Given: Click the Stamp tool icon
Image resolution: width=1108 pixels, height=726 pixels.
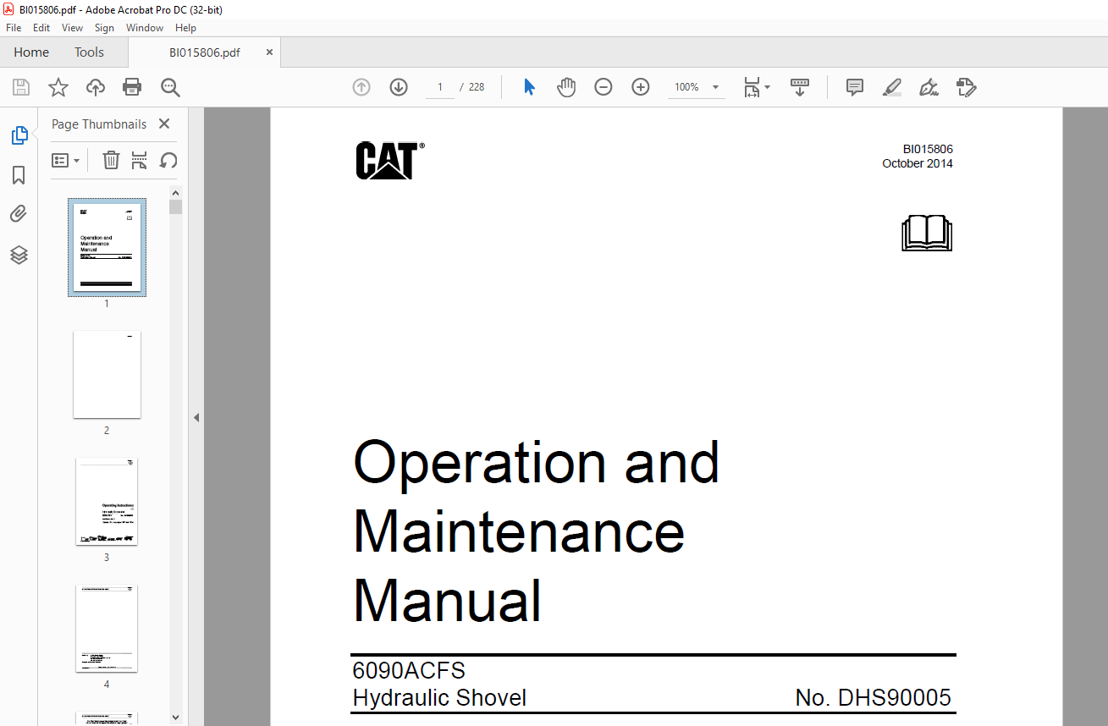Looking at the screenshot, I should 967,87.
